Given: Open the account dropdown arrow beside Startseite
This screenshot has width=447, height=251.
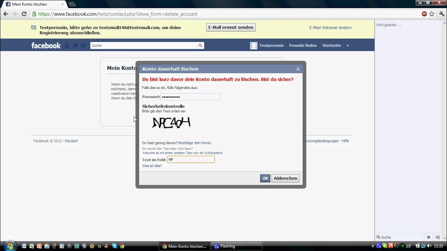Looking at the screenshot, I should coord(347,46).
